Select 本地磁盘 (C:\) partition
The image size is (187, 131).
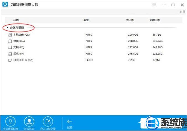point(21,35)
